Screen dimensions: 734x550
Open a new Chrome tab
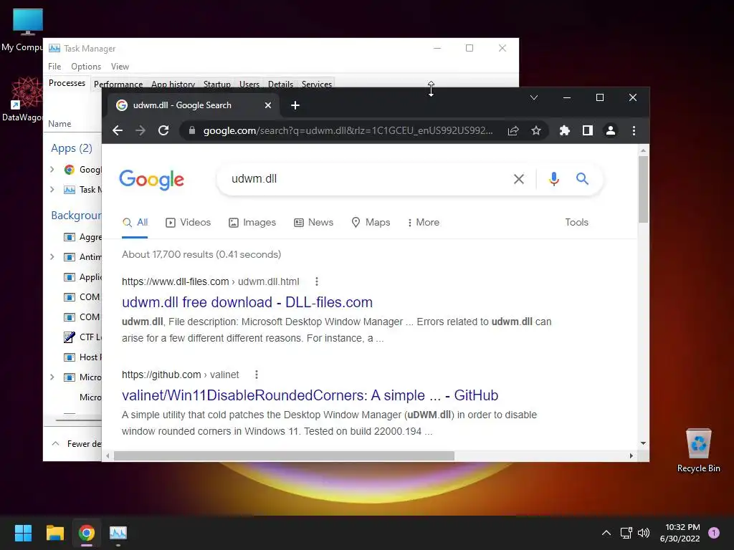(295, 105)
